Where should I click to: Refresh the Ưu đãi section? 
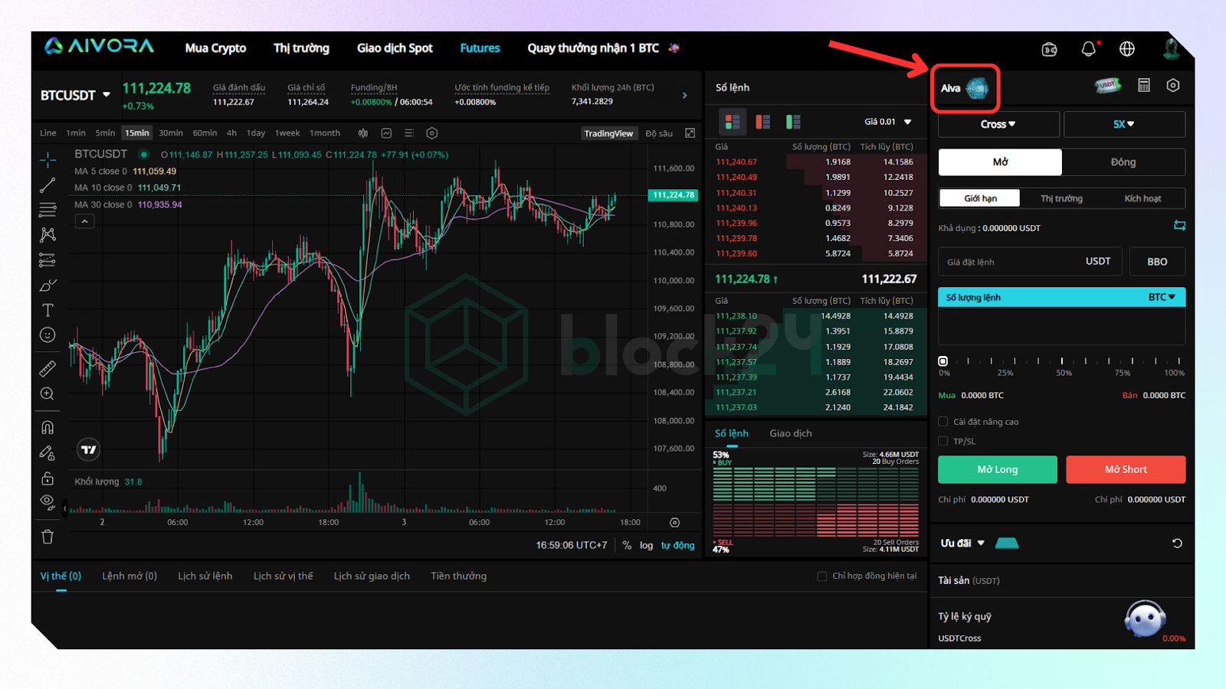point(1177,544)
